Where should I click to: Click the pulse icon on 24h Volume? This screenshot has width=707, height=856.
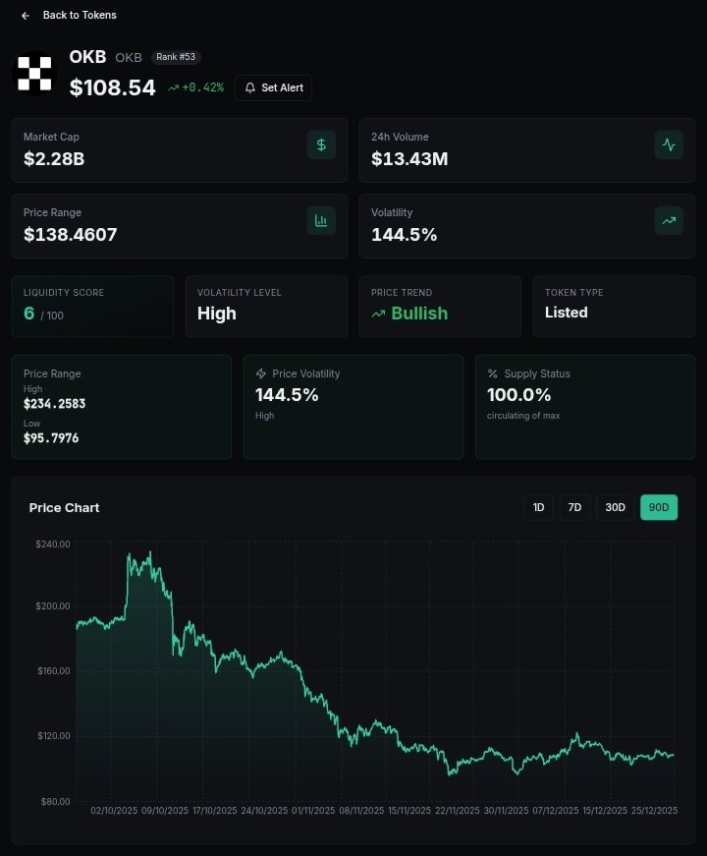tap(669, 144)
